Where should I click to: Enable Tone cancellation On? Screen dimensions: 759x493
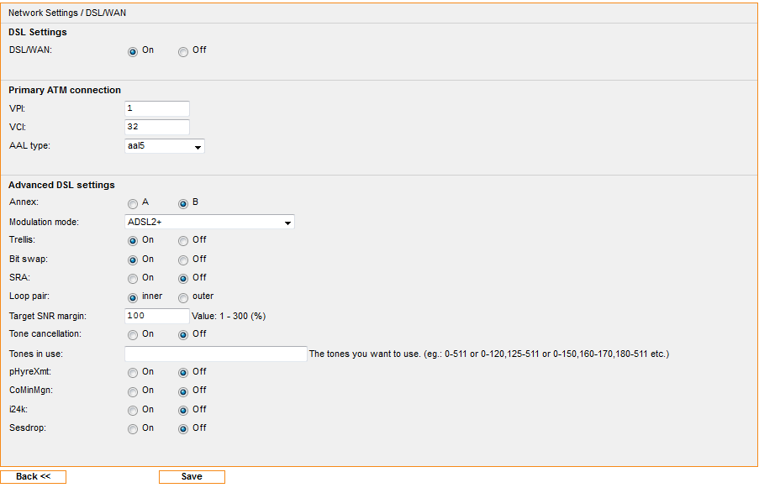[x=133, y=335]
